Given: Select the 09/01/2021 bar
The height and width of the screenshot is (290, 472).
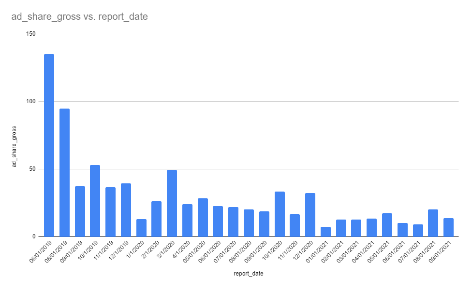Looking at the screenshot, I should (448, 227).
